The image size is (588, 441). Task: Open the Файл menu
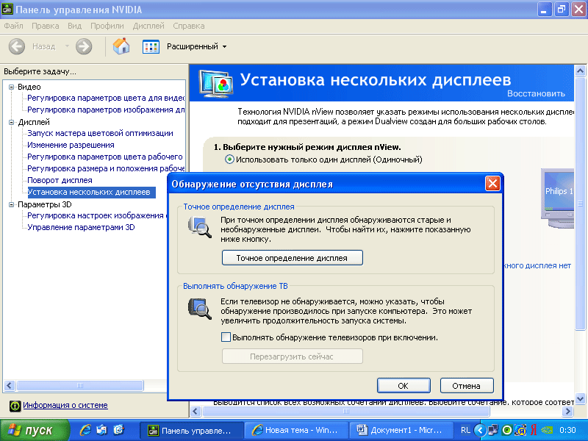point(13,26)
